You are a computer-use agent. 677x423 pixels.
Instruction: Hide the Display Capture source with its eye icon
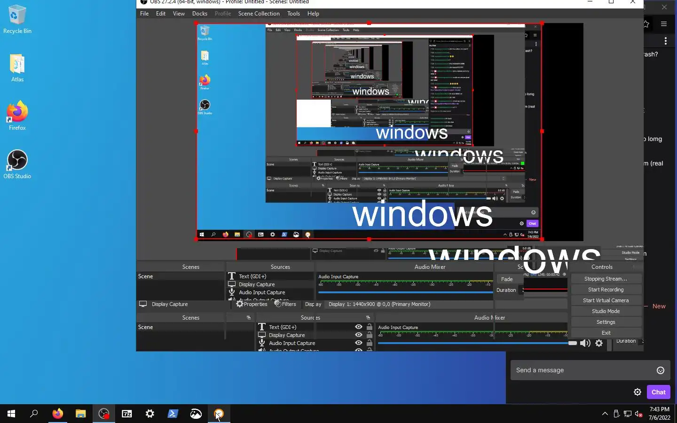click(359, 335)
